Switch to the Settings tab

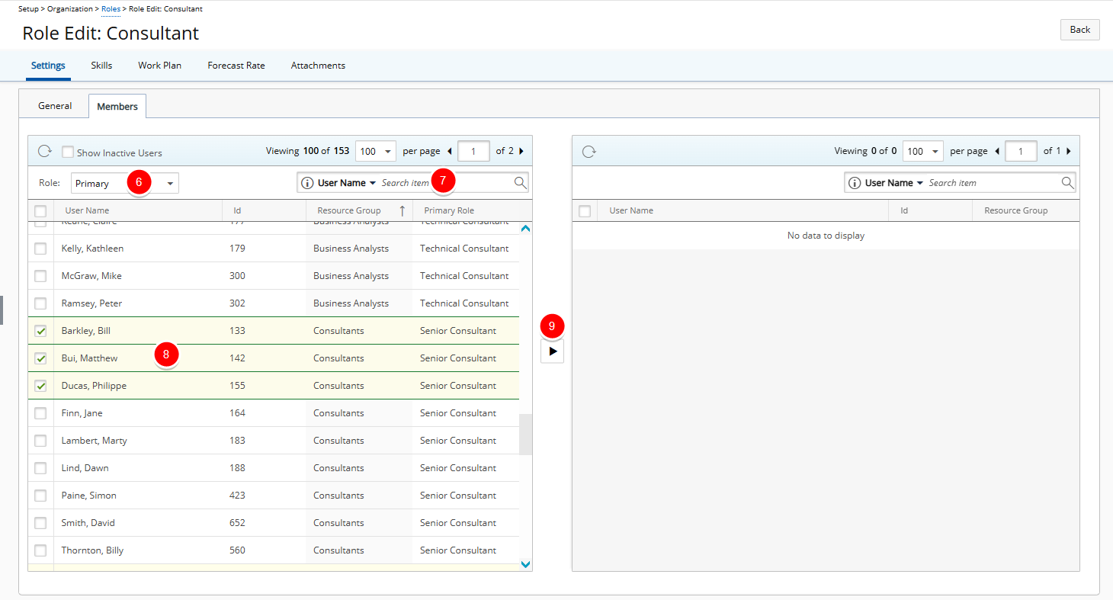(x=48, y=66)
